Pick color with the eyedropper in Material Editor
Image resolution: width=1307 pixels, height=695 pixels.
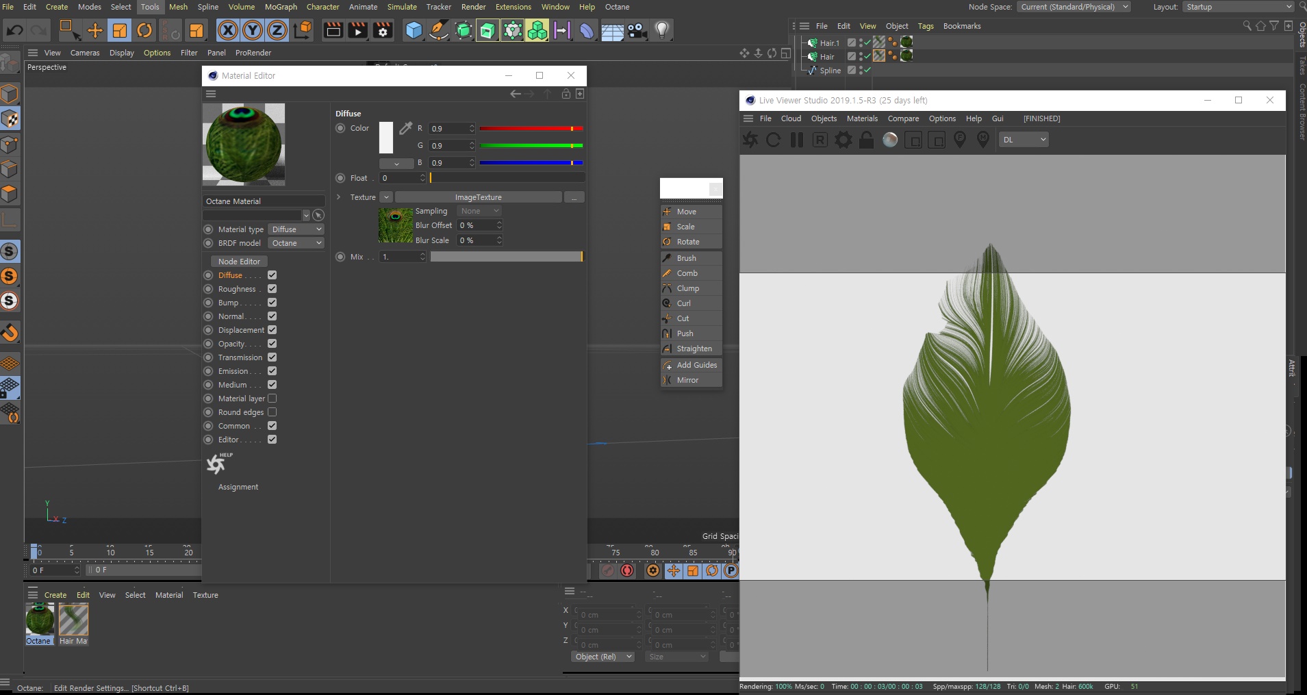click(x=406, y=128)
